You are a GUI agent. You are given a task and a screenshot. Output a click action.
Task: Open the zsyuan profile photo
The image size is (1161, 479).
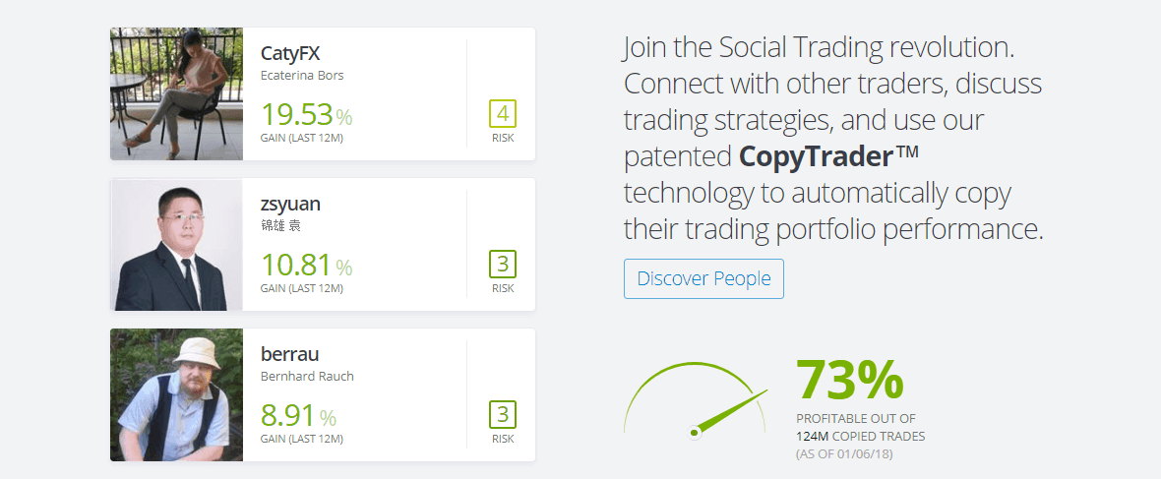point(176,244)
